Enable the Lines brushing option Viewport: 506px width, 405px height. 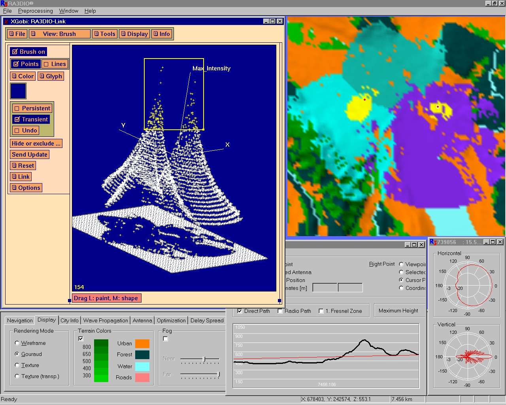click(55, 64)
